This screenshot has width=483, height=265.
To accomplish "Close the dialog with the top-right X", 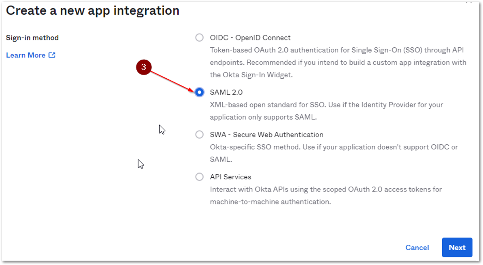I will pos(469,2).
